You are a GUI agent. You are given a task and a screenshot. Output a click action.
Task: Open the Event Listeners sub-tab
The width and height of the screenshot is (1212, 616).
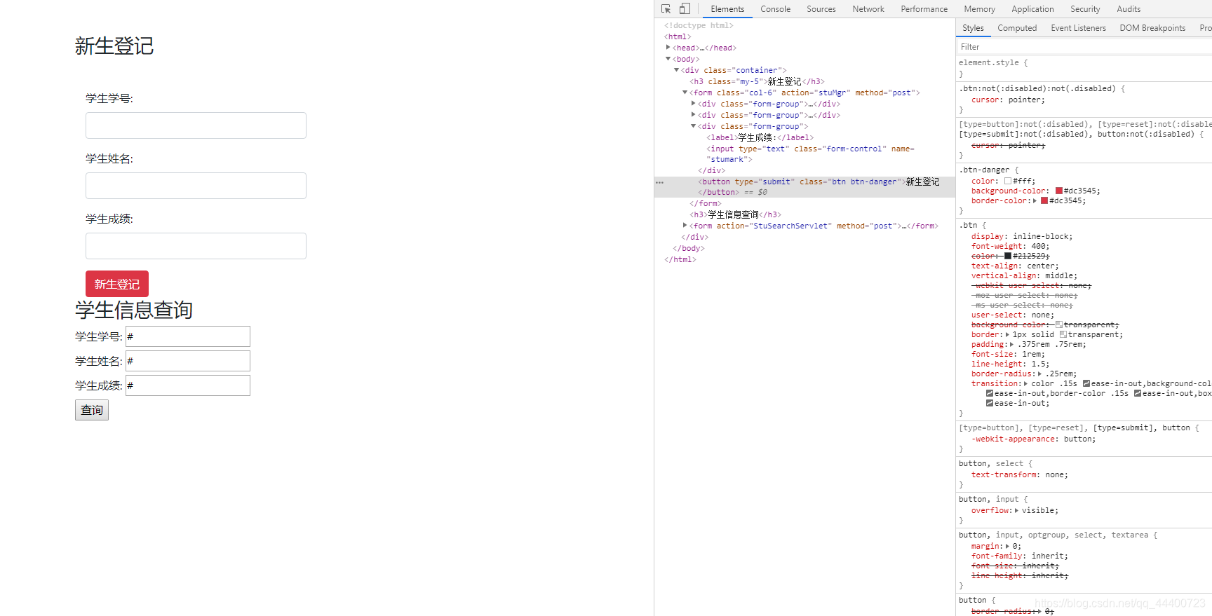(1078, 28)
